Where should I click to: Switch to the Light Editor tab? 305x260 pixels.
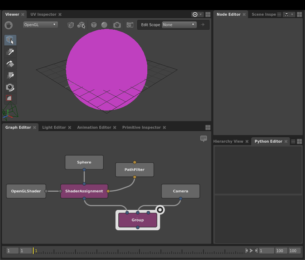pyautogui.click(x=54, y=127)
